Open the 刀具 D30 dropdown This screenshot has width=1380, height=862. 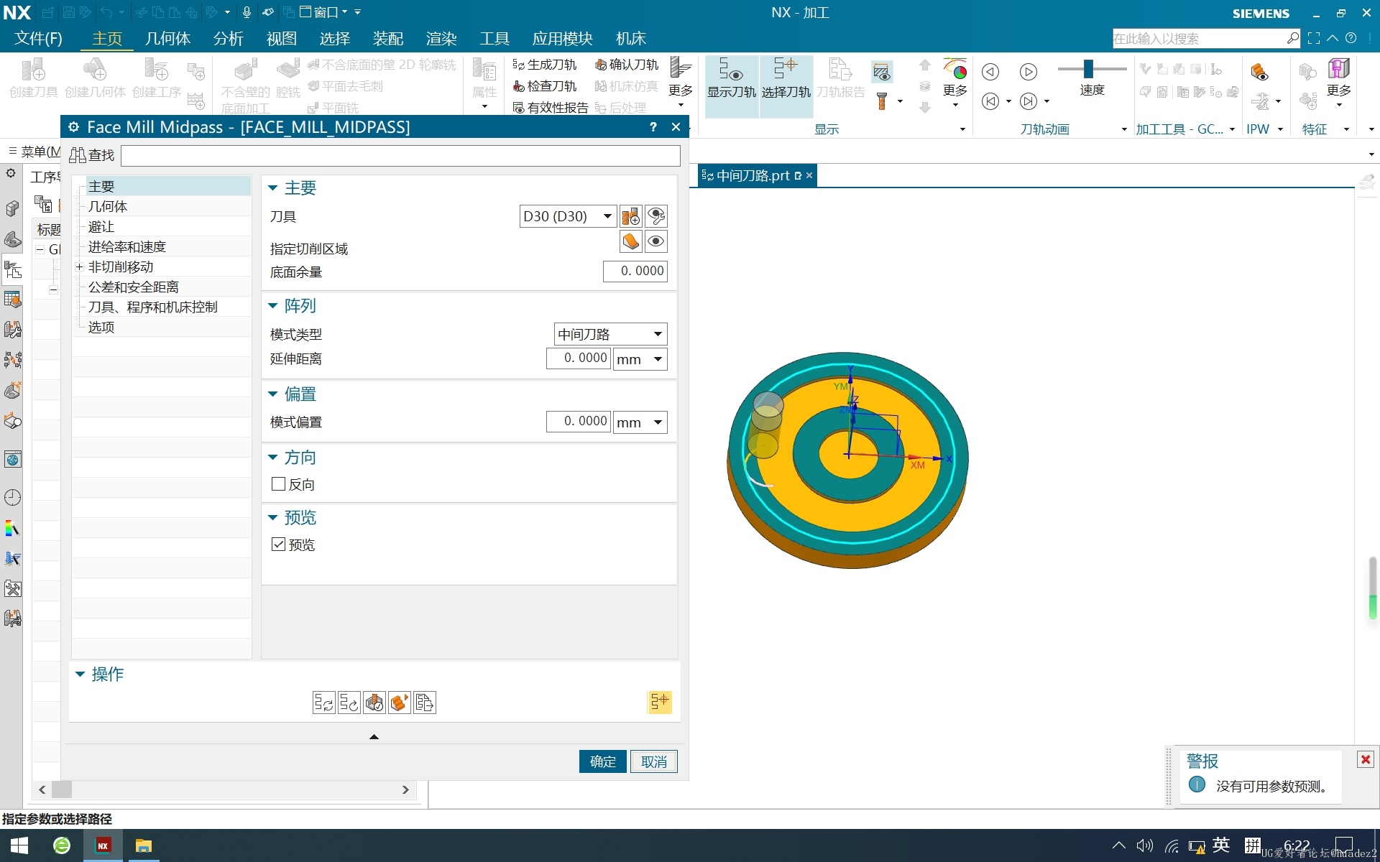(x=608, y=216)
